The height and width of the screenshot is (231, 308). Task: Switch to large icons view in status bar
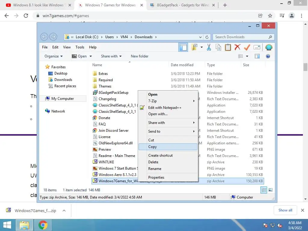pos(270,190)
